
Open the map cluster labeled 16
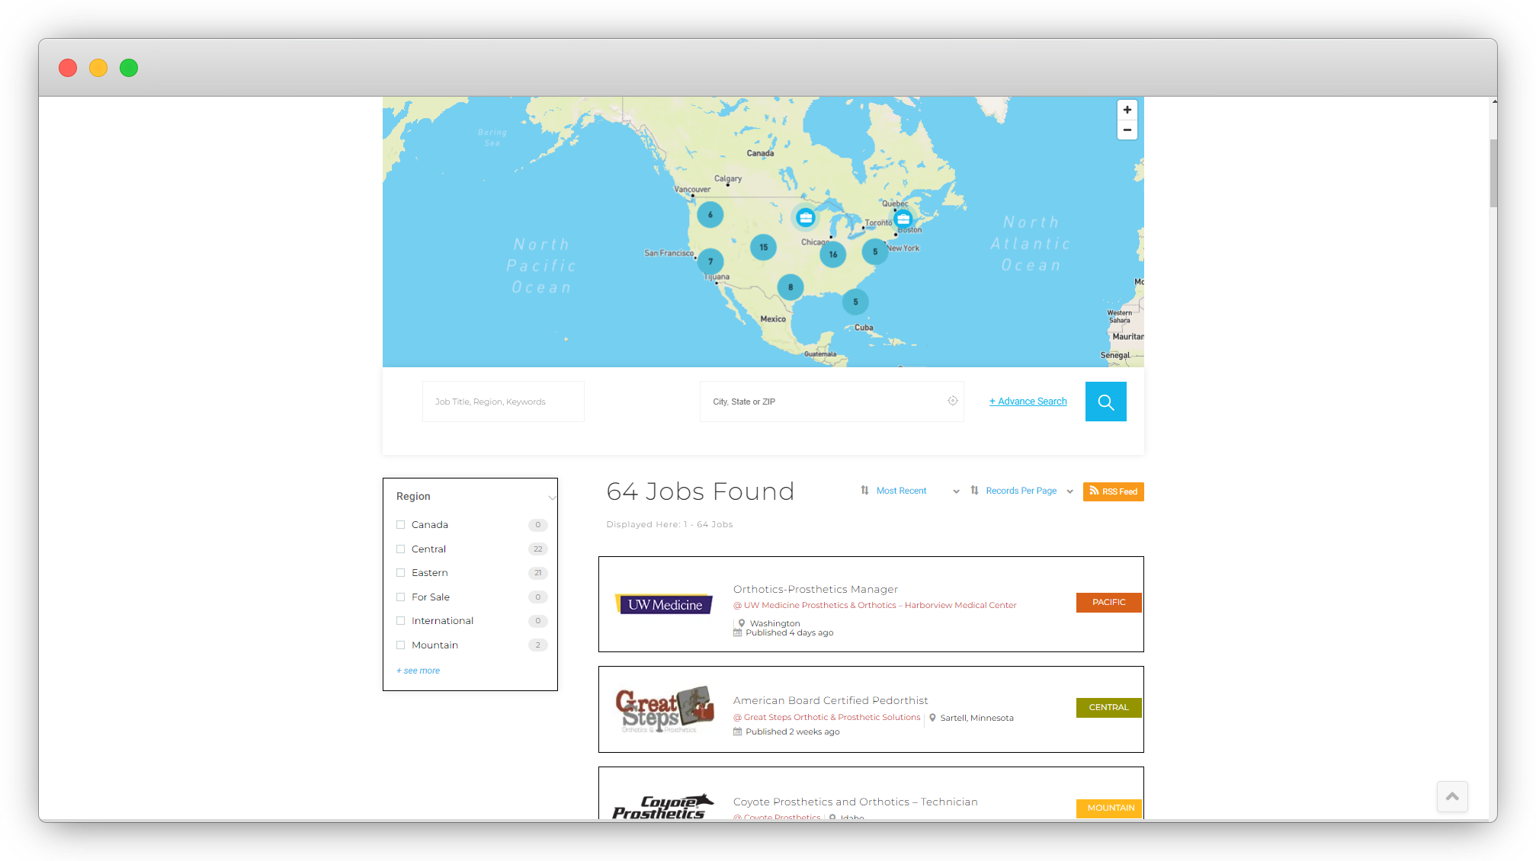click(x=832, y=254)
